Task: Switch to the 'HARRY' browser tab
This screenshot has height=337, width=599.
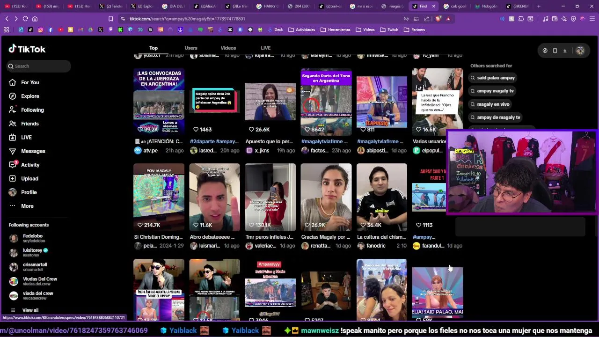Action: [x=268, y=6]
